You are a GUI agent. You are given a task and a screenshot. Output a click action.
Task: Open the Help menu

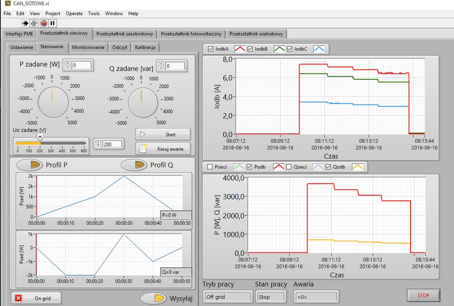click(133, 13)
